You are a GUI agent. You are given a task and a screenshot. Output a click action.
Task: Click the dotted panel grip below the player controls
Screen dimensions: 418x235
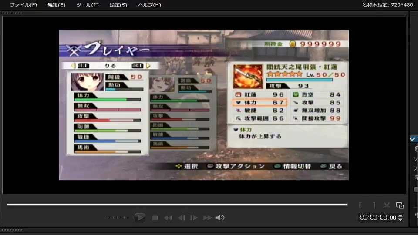coord(12,230)
